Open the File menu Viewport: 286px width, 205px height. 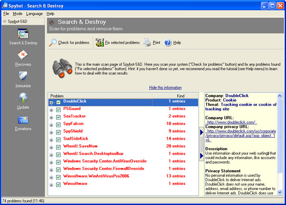(6, 14)
